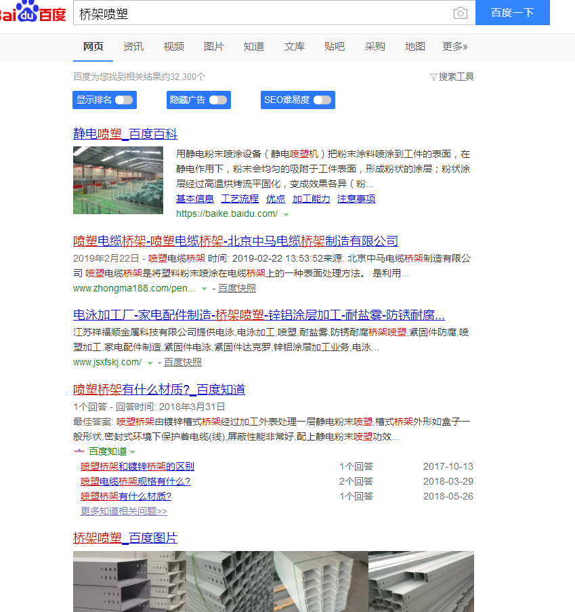Image resolution: width=575 pixels, height=612 pixels.
Task: Open 喷塑桥架和镀锌桥架的区别 question
Action: coord(137,466)
